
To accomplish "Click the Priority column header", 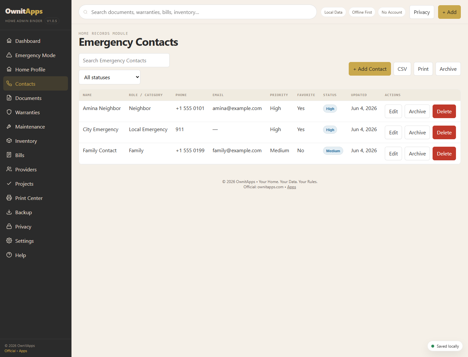I will coord(279,95).
